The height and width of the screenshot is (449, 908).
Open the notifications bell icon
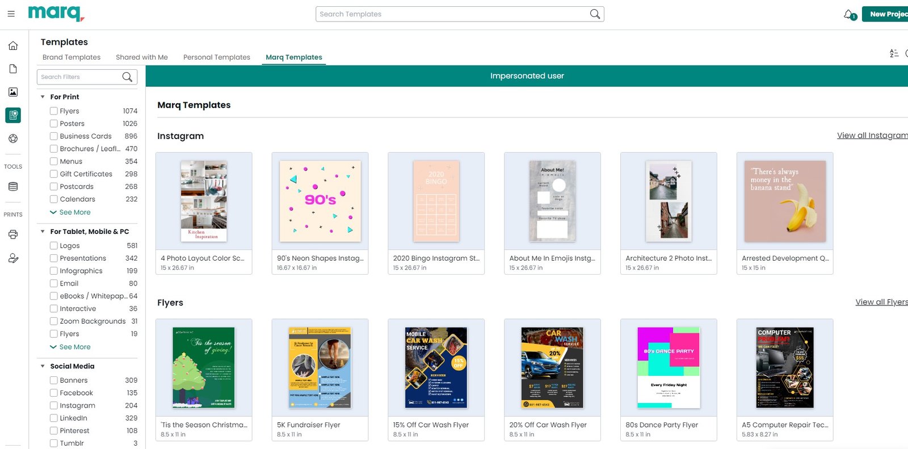[x=849, y=14]
